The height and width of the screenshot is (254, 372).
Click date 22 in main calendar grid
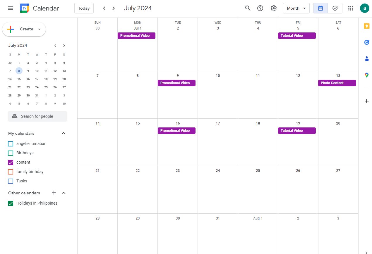(x=138, y=171)
